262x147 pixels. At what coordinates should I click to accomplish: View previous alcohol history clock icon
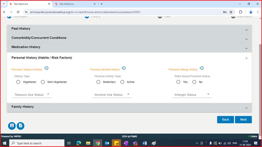click(x=124, y=68)
